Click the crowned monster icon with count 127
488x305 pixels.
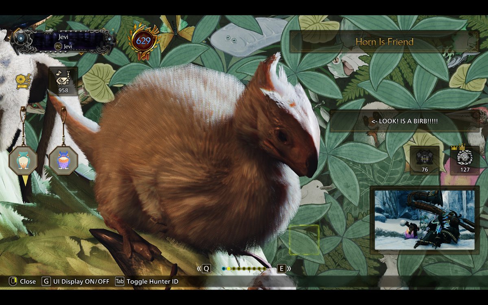pos(465,159)
